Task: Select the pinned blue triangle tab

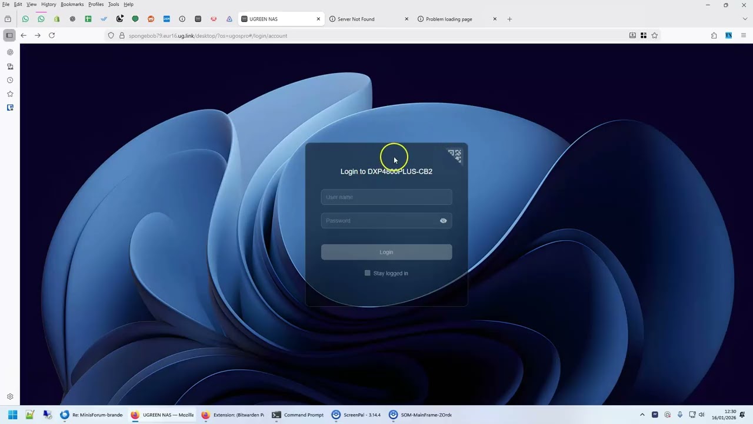Action: click(x=229, y=19)
